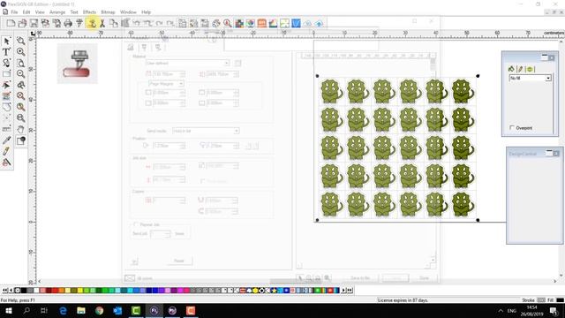Screen dimensions: 565x318
Task: Open the Effects menu
Action: [x=89, y=11]
